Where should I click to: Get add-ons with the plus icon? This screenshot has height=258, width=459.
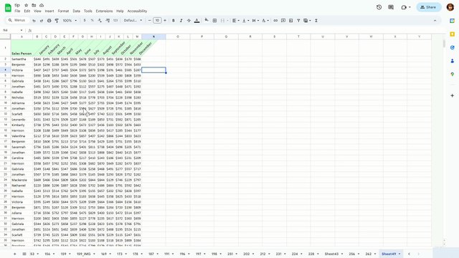[x=453, y=95]
